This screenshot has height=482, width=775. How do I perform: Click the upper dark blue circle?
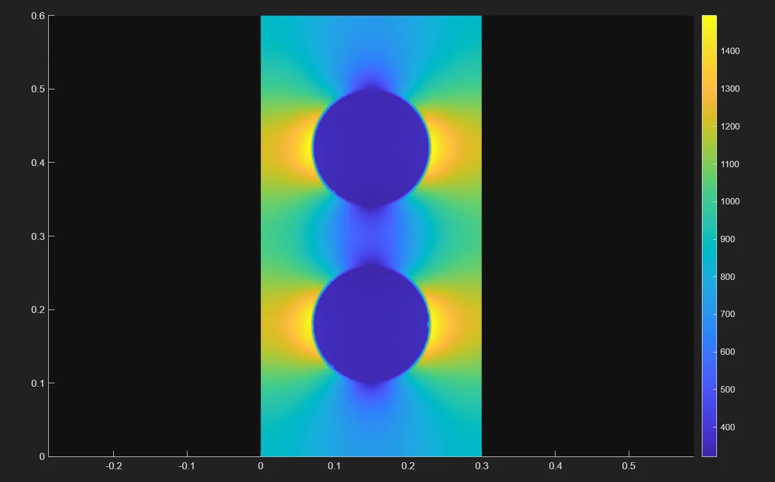tap(372, 148)
